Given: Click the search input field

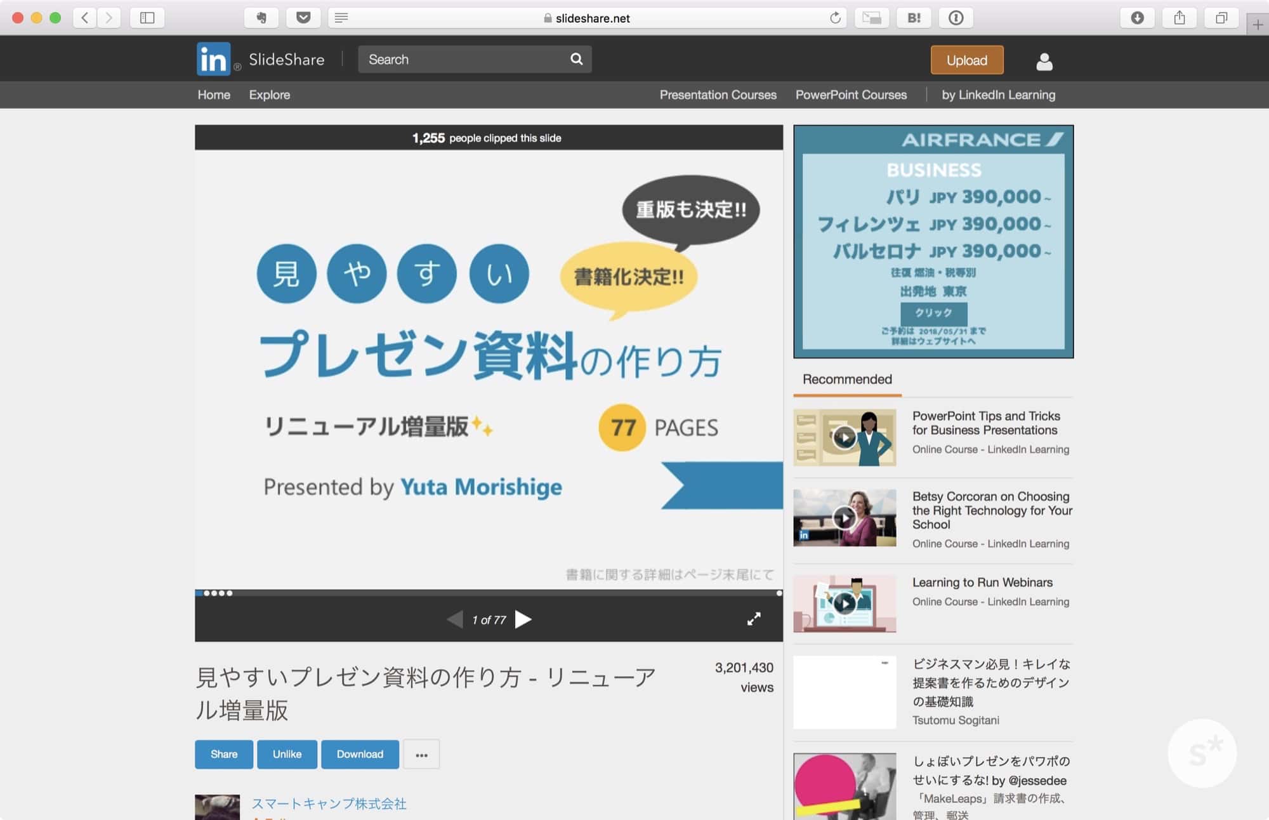Looking at the screenshot, I should tap(466, 59).
